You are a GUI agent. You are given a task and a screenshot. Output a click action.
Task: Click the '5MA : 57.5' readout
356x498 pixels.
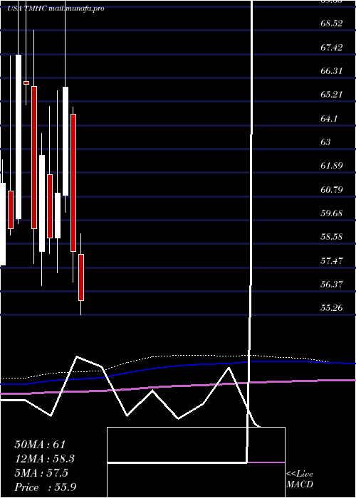[x=41, y=473]
